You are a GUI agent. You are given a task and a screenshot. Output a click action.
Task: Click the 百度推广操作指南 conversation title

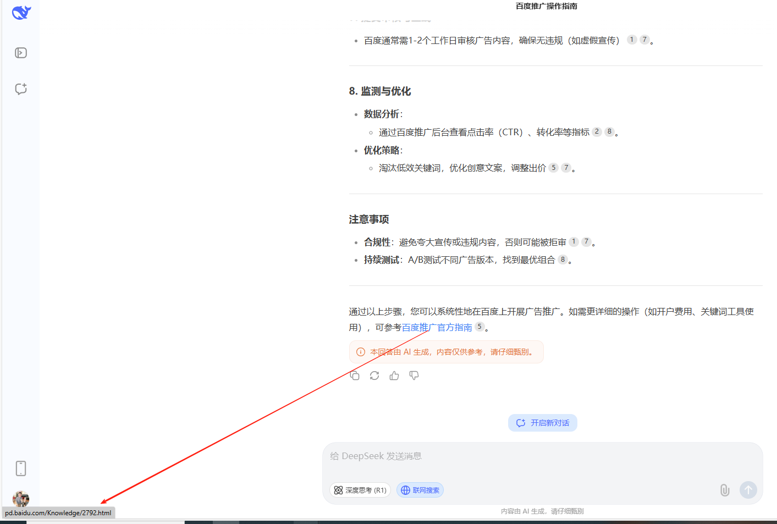coord(546,6)
